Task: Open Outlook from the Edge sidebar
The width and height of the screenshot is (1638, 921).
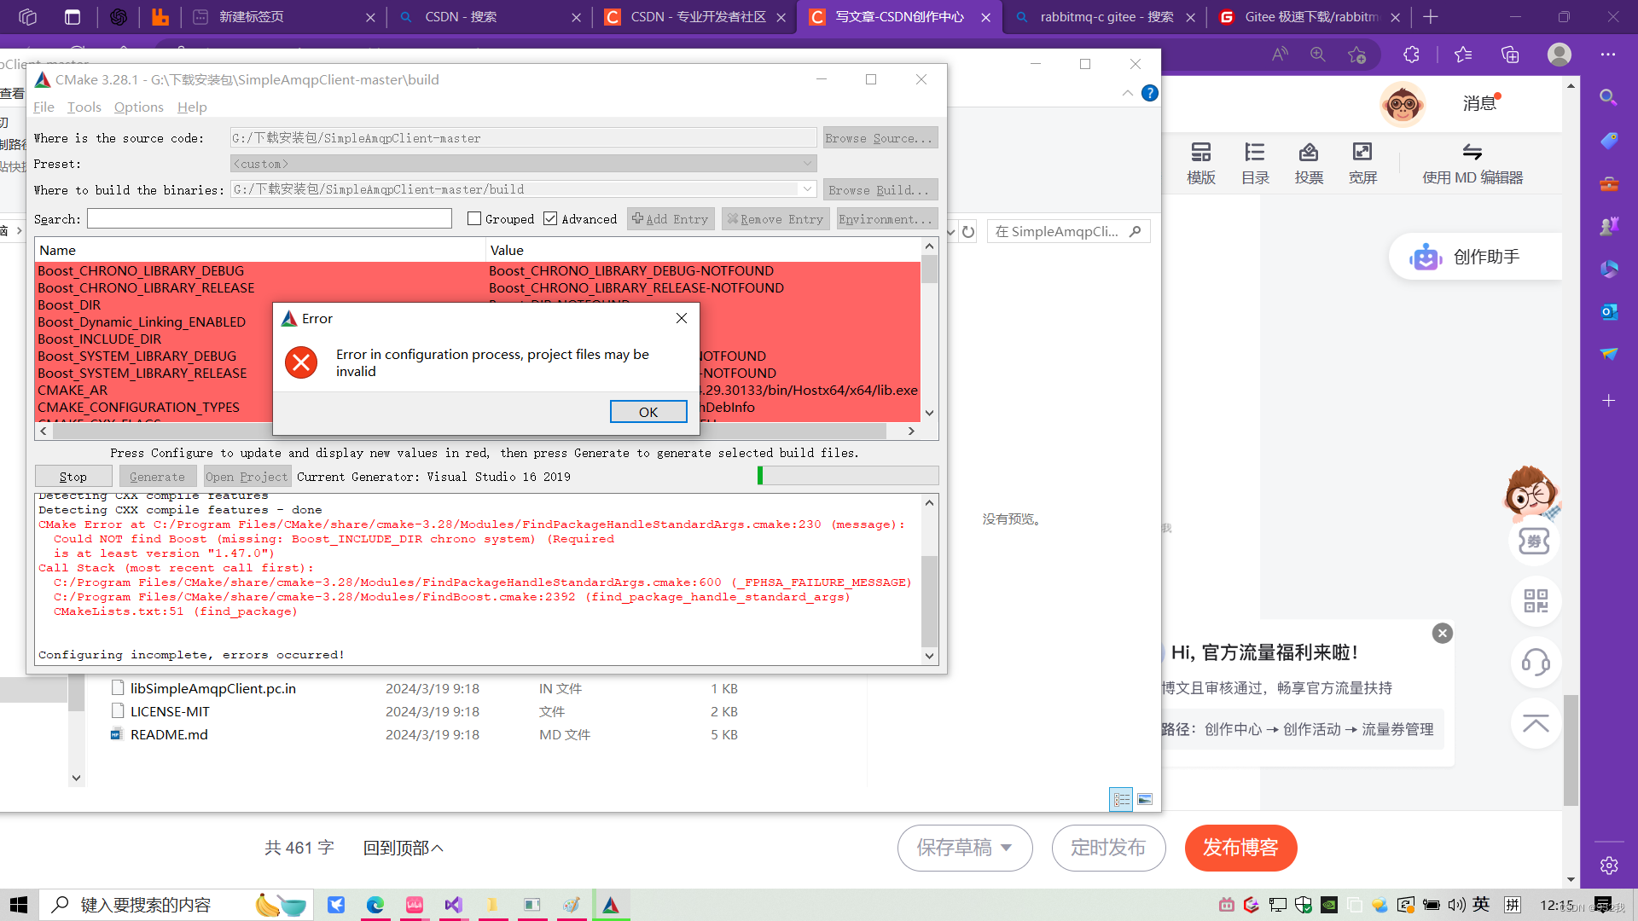Action: click(1609, 312)
